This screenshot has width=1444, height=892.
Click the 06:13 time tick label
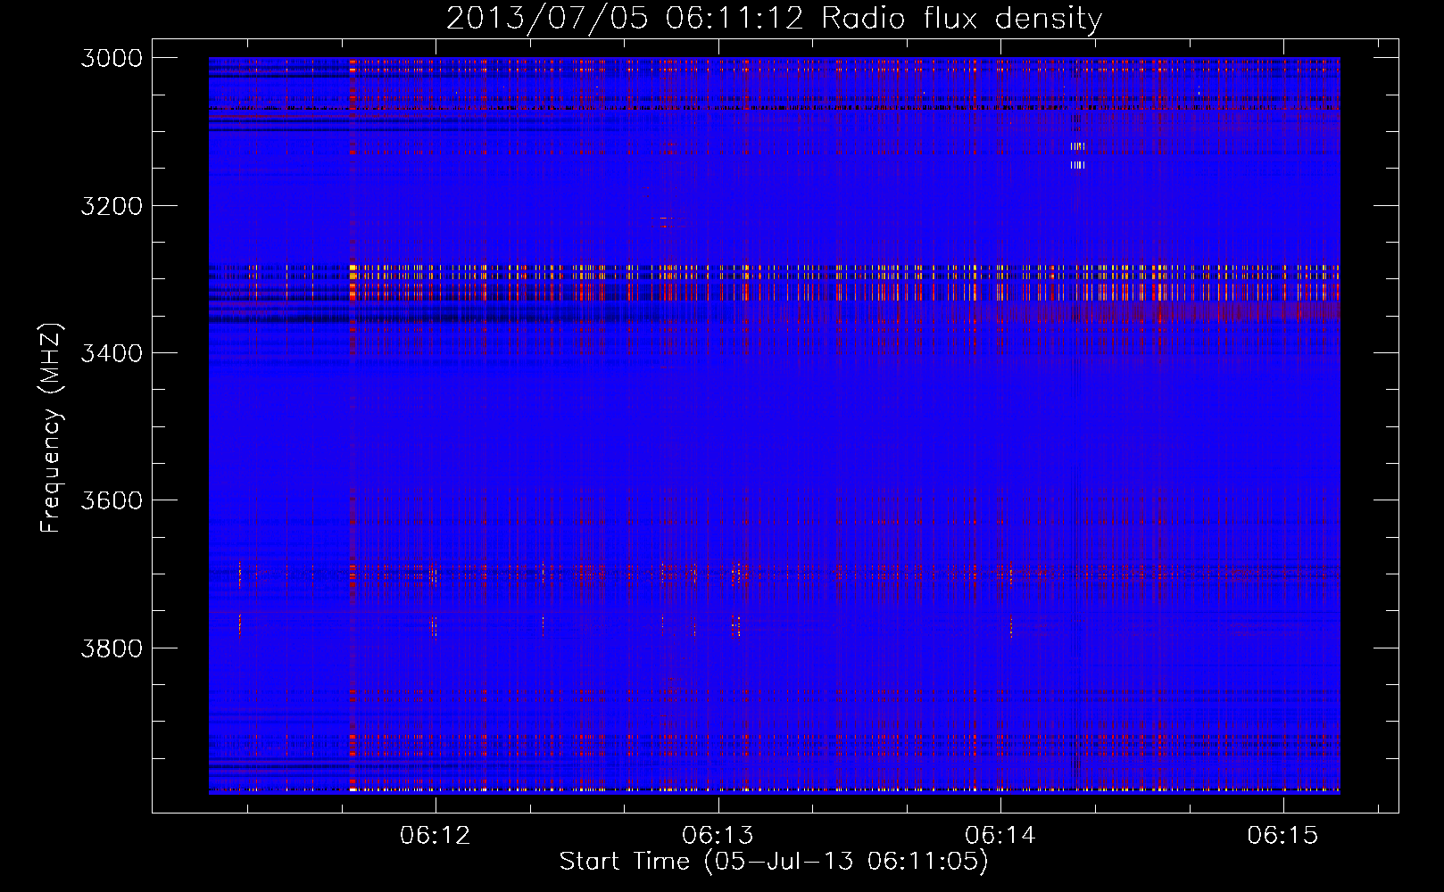point(718,836)
